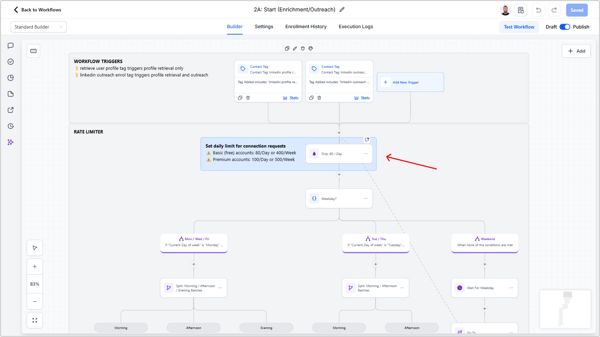Click the pencil icon to rename workflow
Viewport: 600px width, 337px height.
[342, 10]
